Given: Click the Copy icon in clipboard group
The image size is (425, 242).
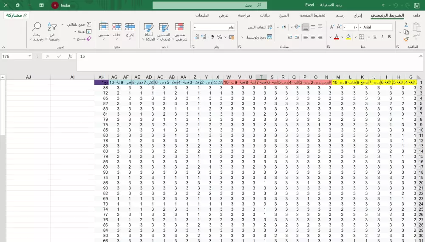Looking at the screenshot, I should pyautogui.click(x=406, y=32).
